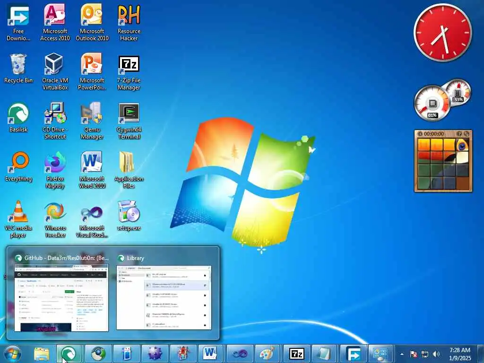Open the Action Center flag icon

click(x=414, y=354)
